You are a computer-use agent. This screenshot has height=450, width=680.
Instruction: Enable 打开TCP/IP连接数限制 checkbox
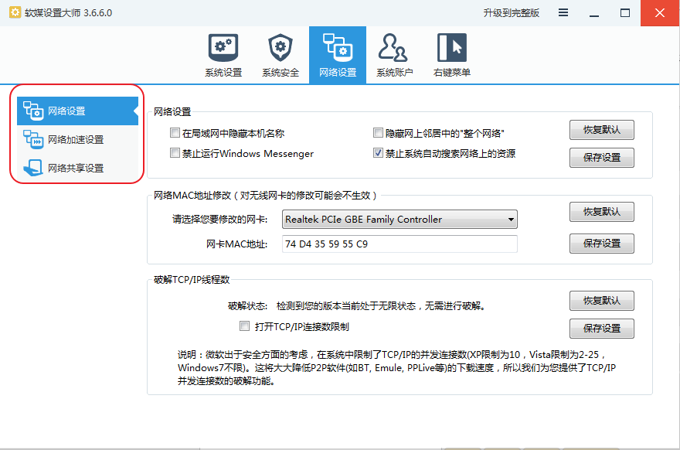pos(245,326)
